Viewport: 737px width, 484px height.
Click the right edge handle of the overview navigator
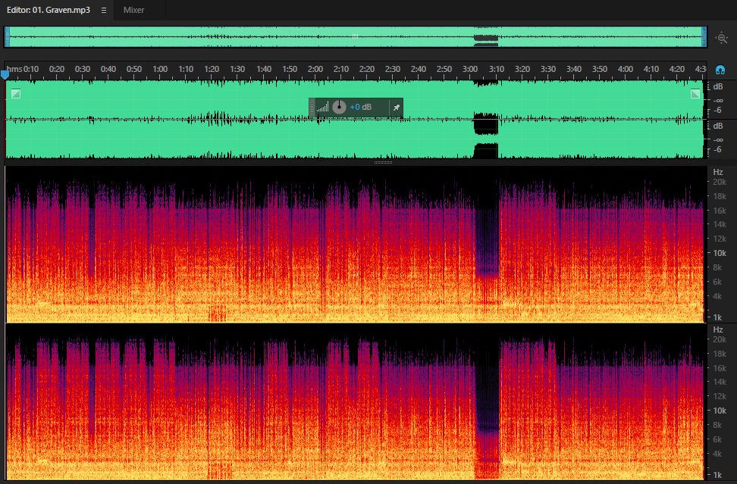704,37
